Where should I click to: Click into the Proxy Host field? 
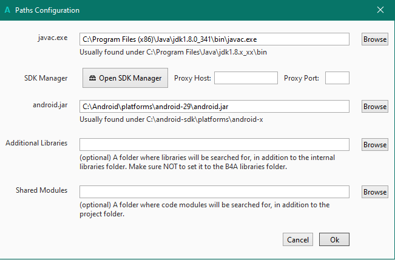pos(245,78)
